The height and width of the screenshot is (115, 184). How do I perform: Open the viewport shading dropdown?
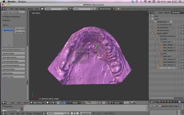click(49, 103)
